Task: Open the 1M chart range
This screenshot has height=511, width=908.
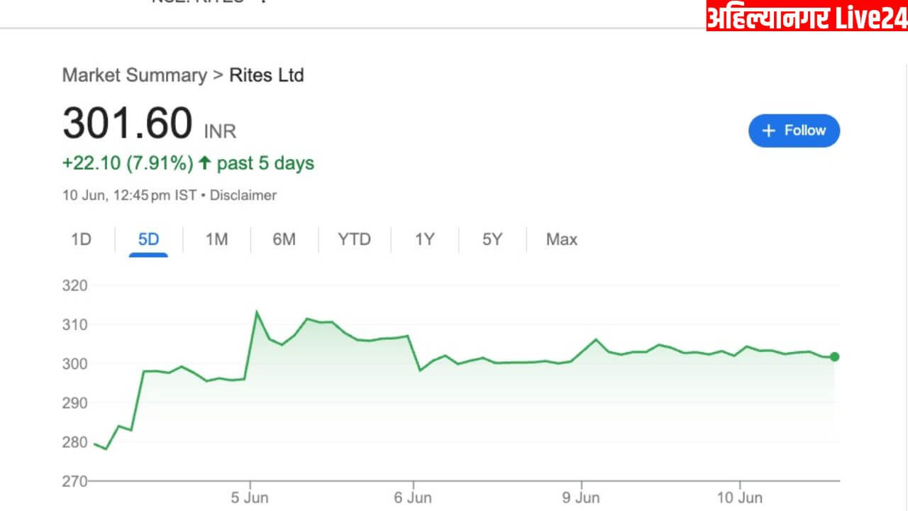Action: [216, 240]
